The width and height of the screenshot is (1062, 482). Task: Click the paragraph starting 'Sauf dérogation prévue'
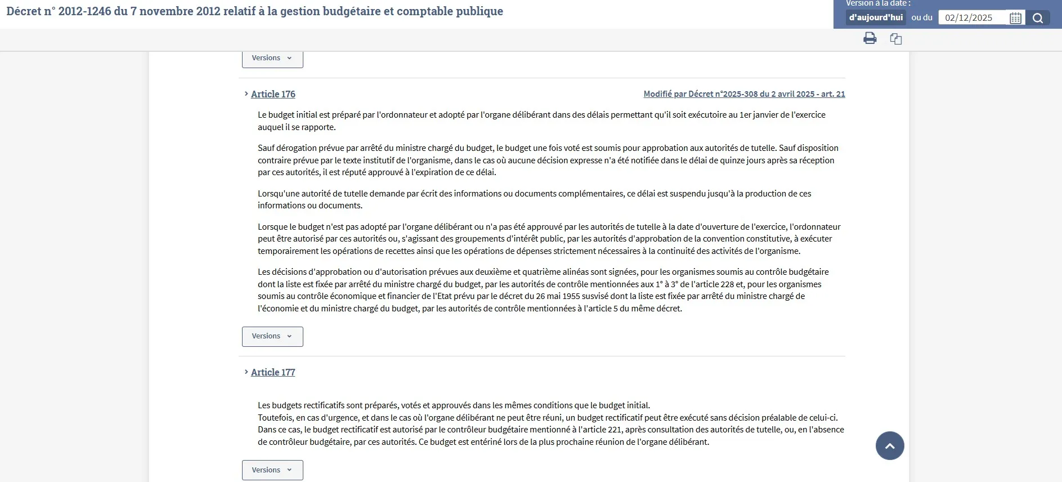click(x=548, y=160)
